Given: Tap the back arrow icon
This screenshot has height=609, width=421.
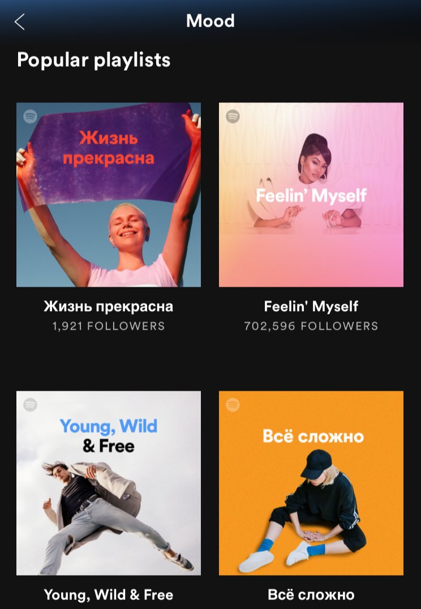Looking at the screenshot, I should tap(19, 21).
